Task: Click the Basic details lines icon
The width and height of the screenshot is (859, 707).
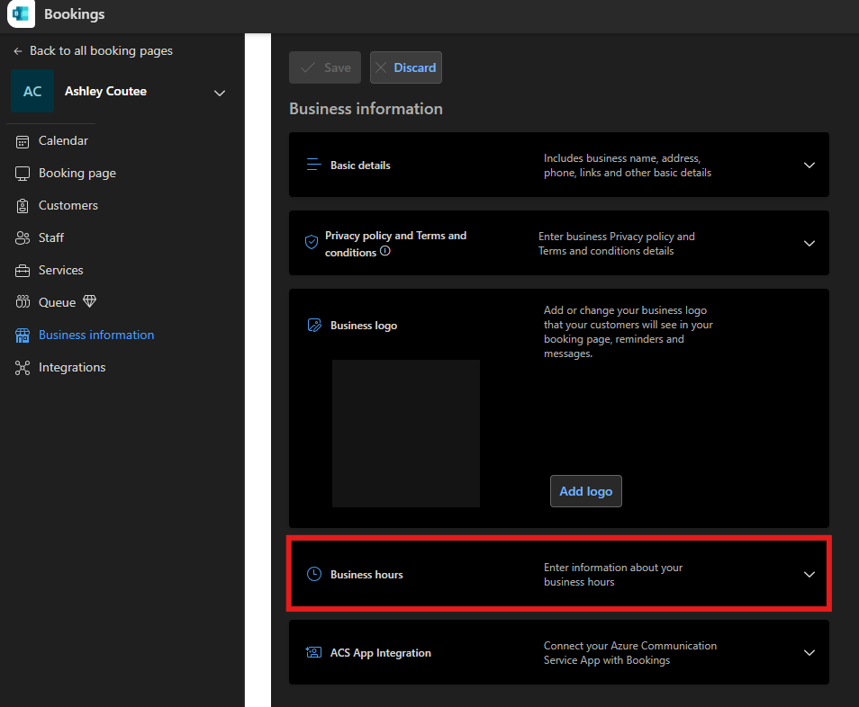Action: point(314,165)
